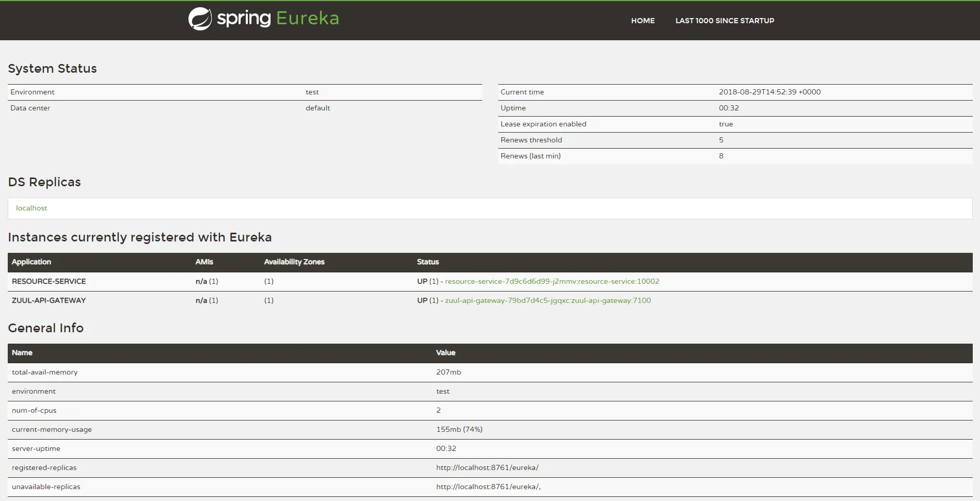Select RESOURCE-SERVICE application name
The width and height of the screenshot is (980, 501).
pos(49,281)
